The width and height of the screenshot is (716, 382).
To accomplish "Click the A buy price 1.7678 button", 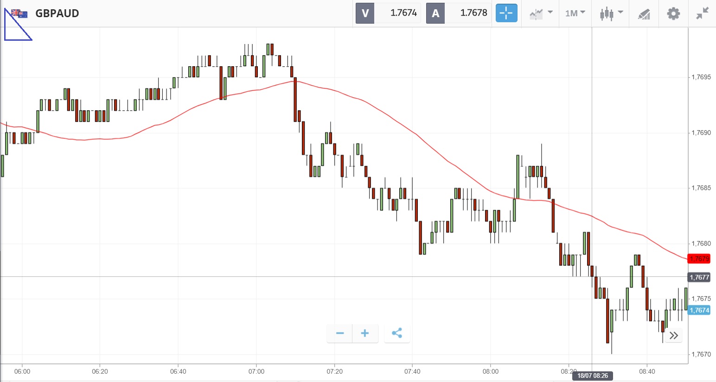I will (x=459, y=13).
